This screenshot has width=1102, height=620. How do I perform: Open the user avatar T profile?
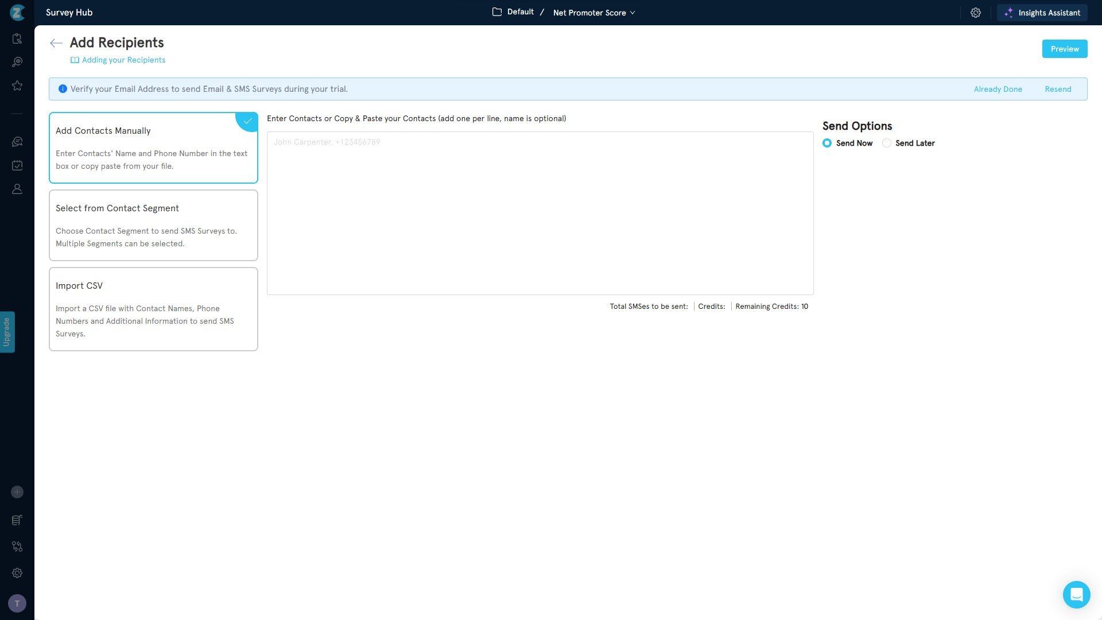17,603
